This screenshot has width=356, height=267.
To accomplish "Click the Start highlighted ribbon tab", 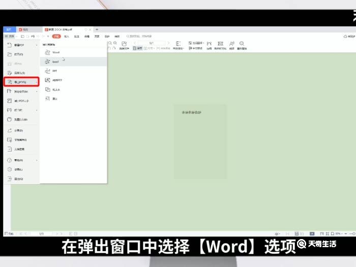I will (56, 36).
